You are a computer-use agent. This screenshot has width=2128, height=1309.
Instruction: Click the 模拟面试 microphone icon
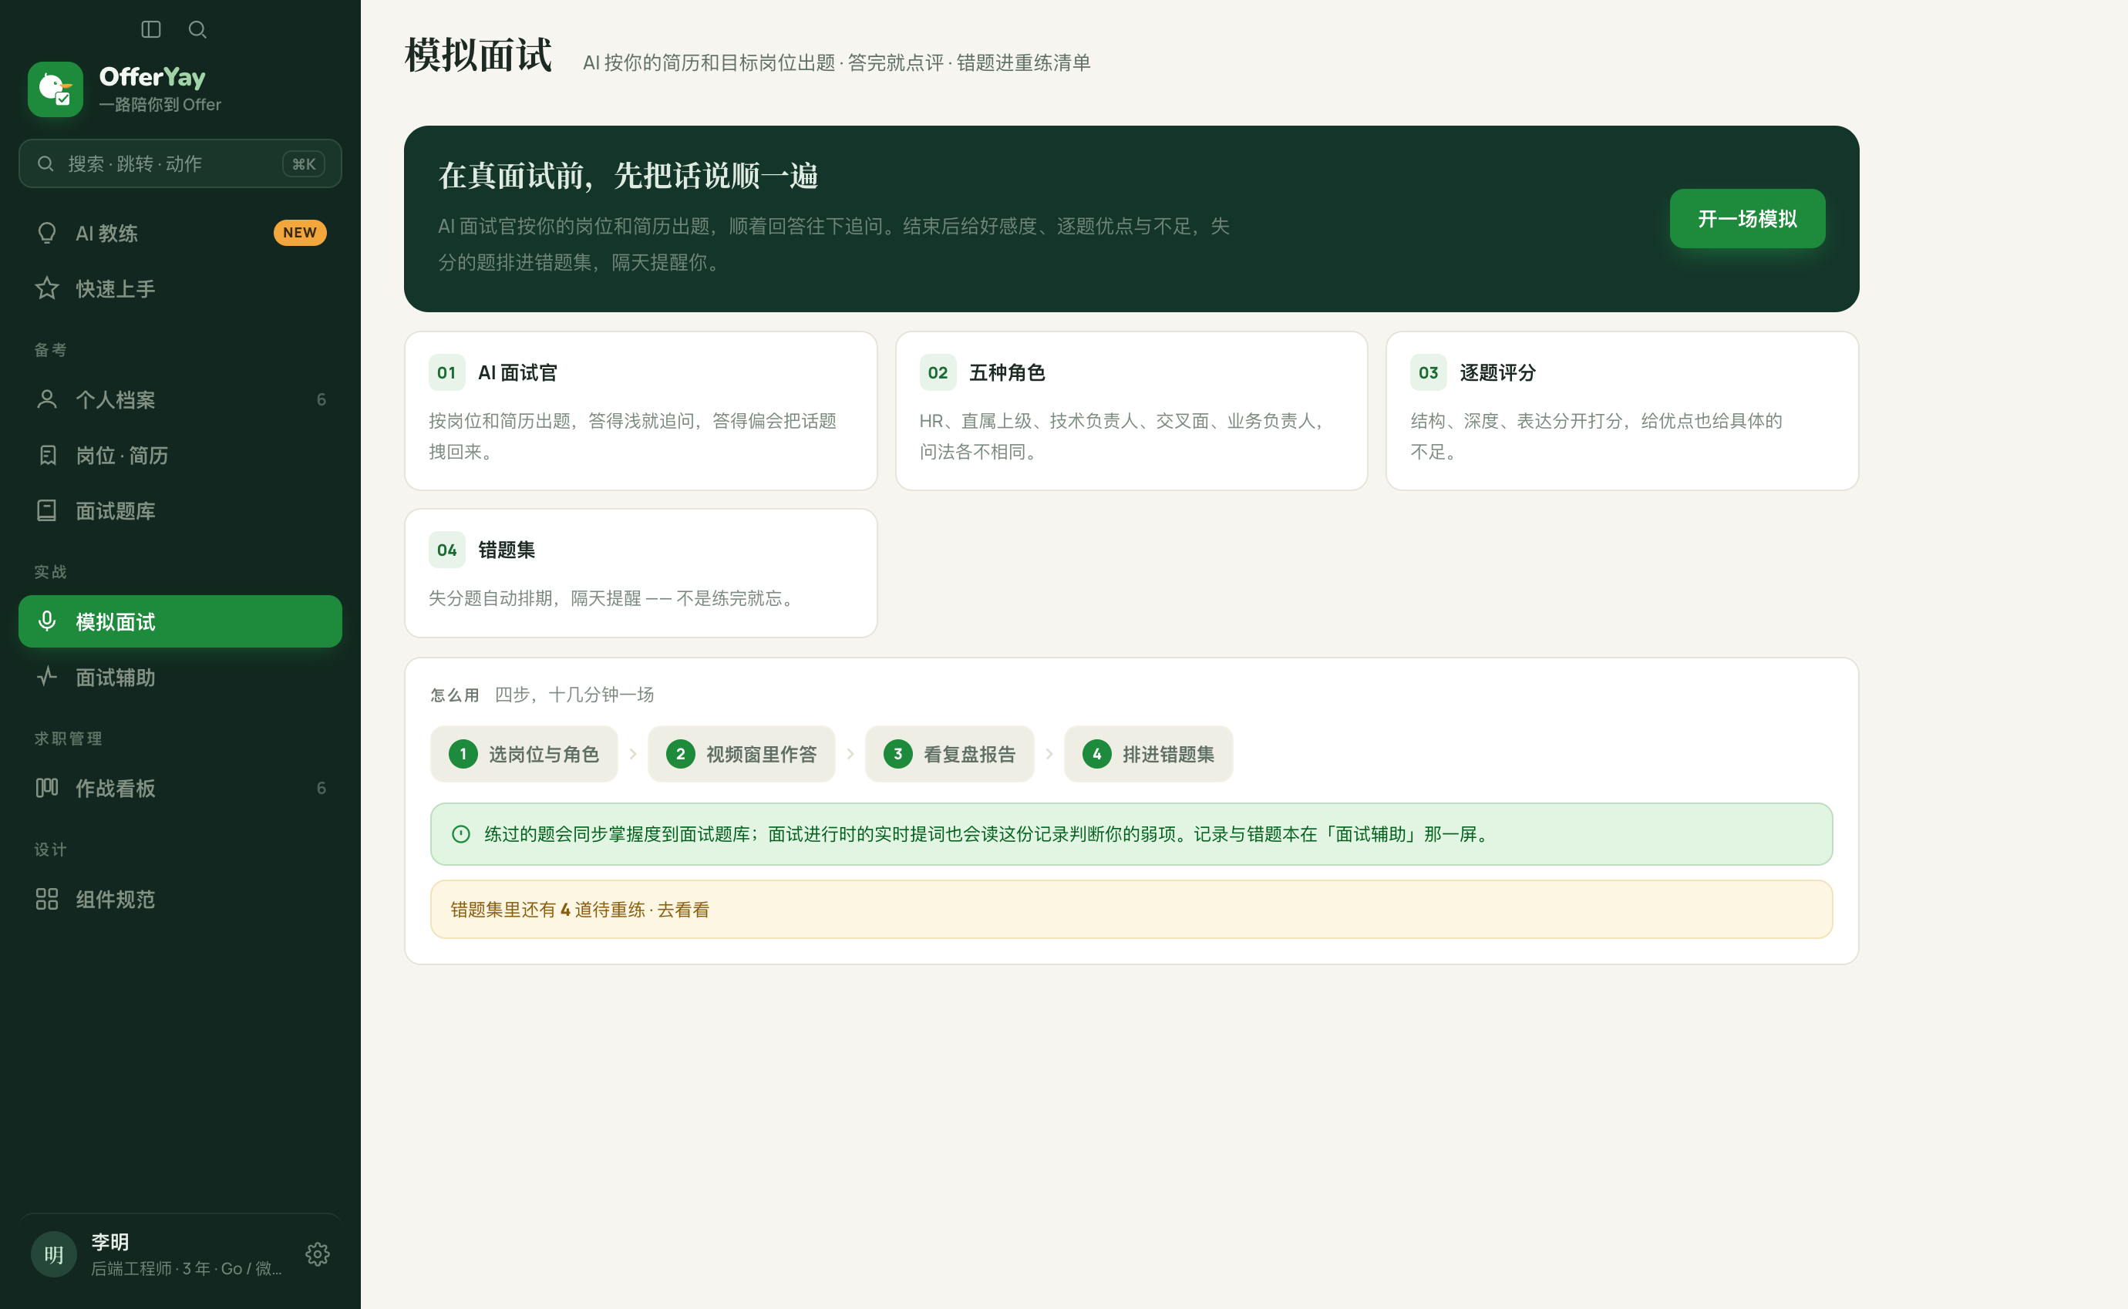point(47,621)
